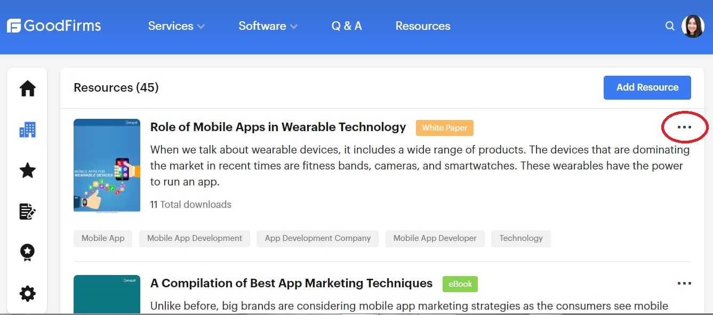Click the Add Resource button

(647, 87)
